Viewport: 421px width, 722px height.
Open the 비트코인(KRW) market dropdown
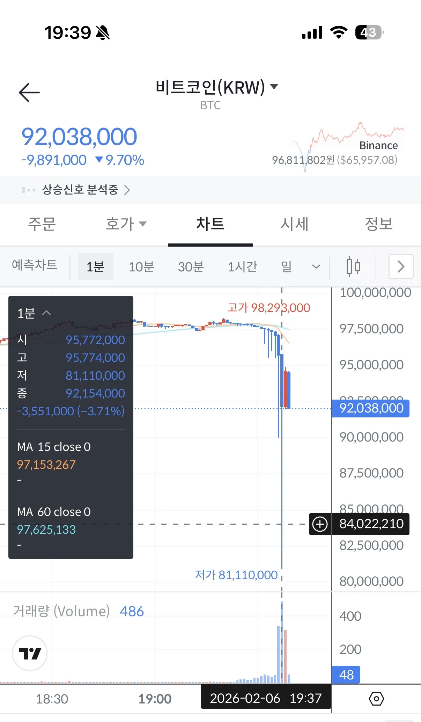pos(216,87)
